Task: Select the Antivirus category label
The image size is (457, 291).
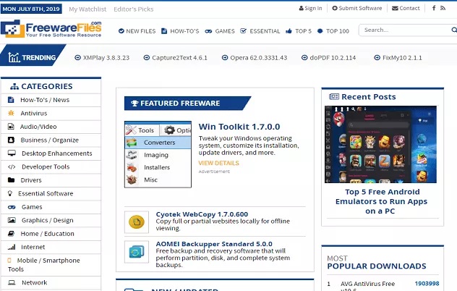Action: [x=34, y=113]
